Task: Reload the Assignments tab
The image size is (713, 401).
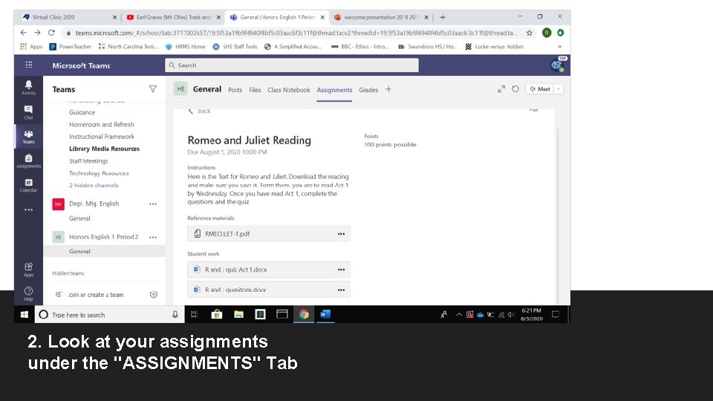Action: (515, 89)
